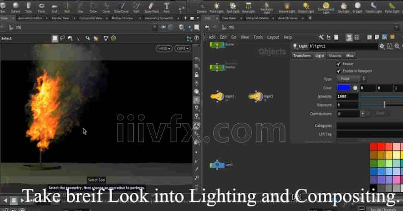Click the back arrow in network path bar

[x=207, y=27]
